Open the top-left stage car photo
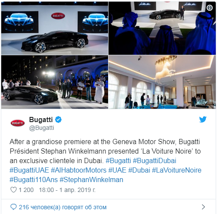 (55, 28)
